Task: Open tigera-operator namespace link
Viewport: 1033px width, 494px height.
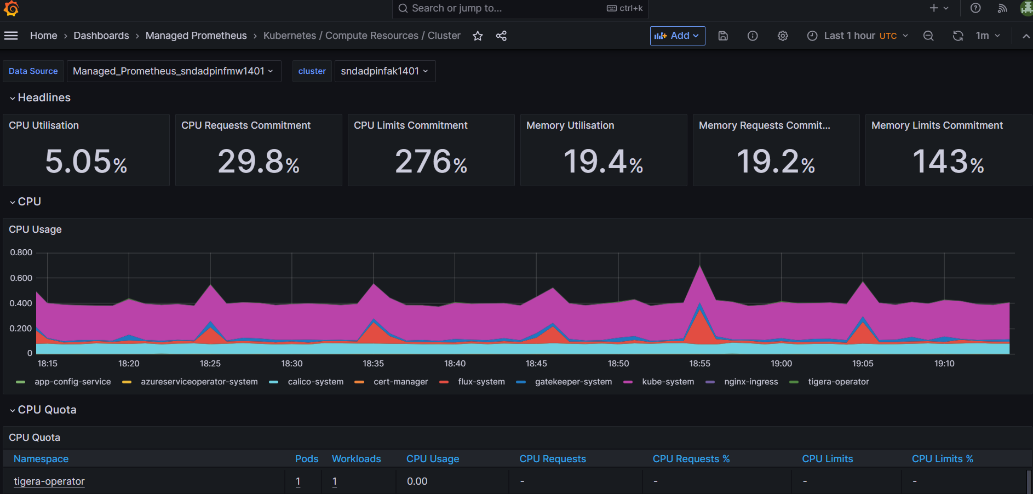Action: click(x=49, y=481)
